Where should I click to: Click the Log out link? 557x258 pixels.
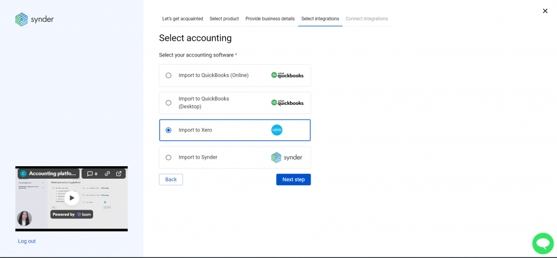[x=27, y=241]
